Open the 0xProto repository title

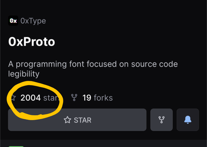(x=32, y=42)
